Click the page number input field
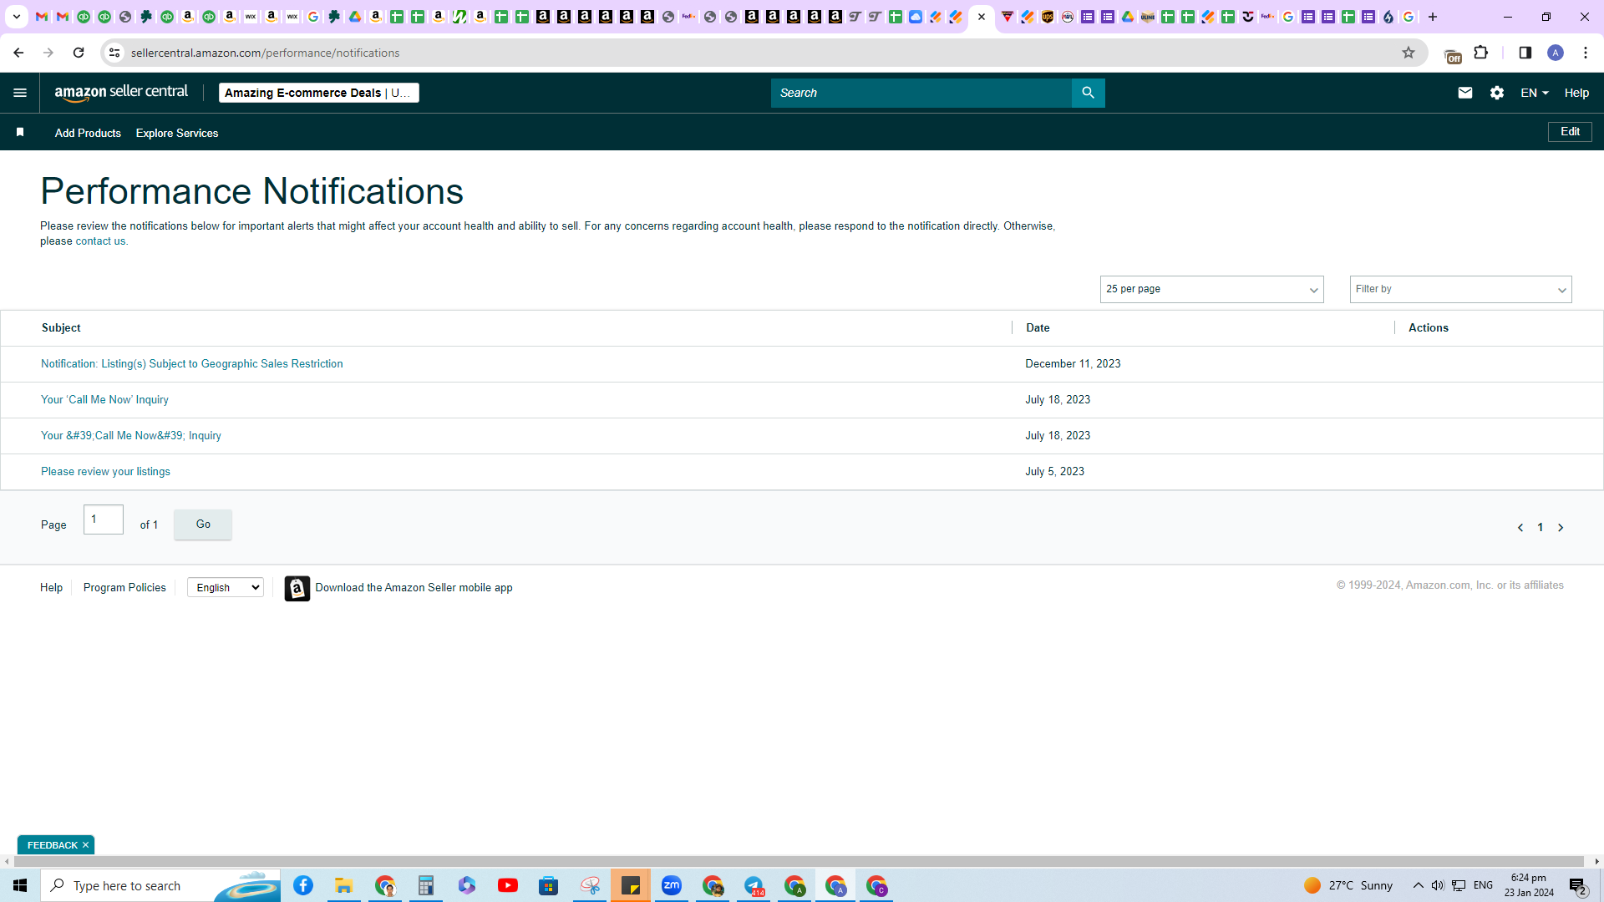 [104, 519]
